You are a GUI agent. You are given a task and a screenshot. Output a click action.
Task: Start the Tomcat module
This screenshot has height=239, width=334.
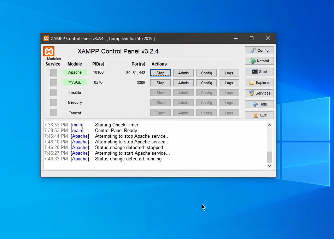[160, 113]
